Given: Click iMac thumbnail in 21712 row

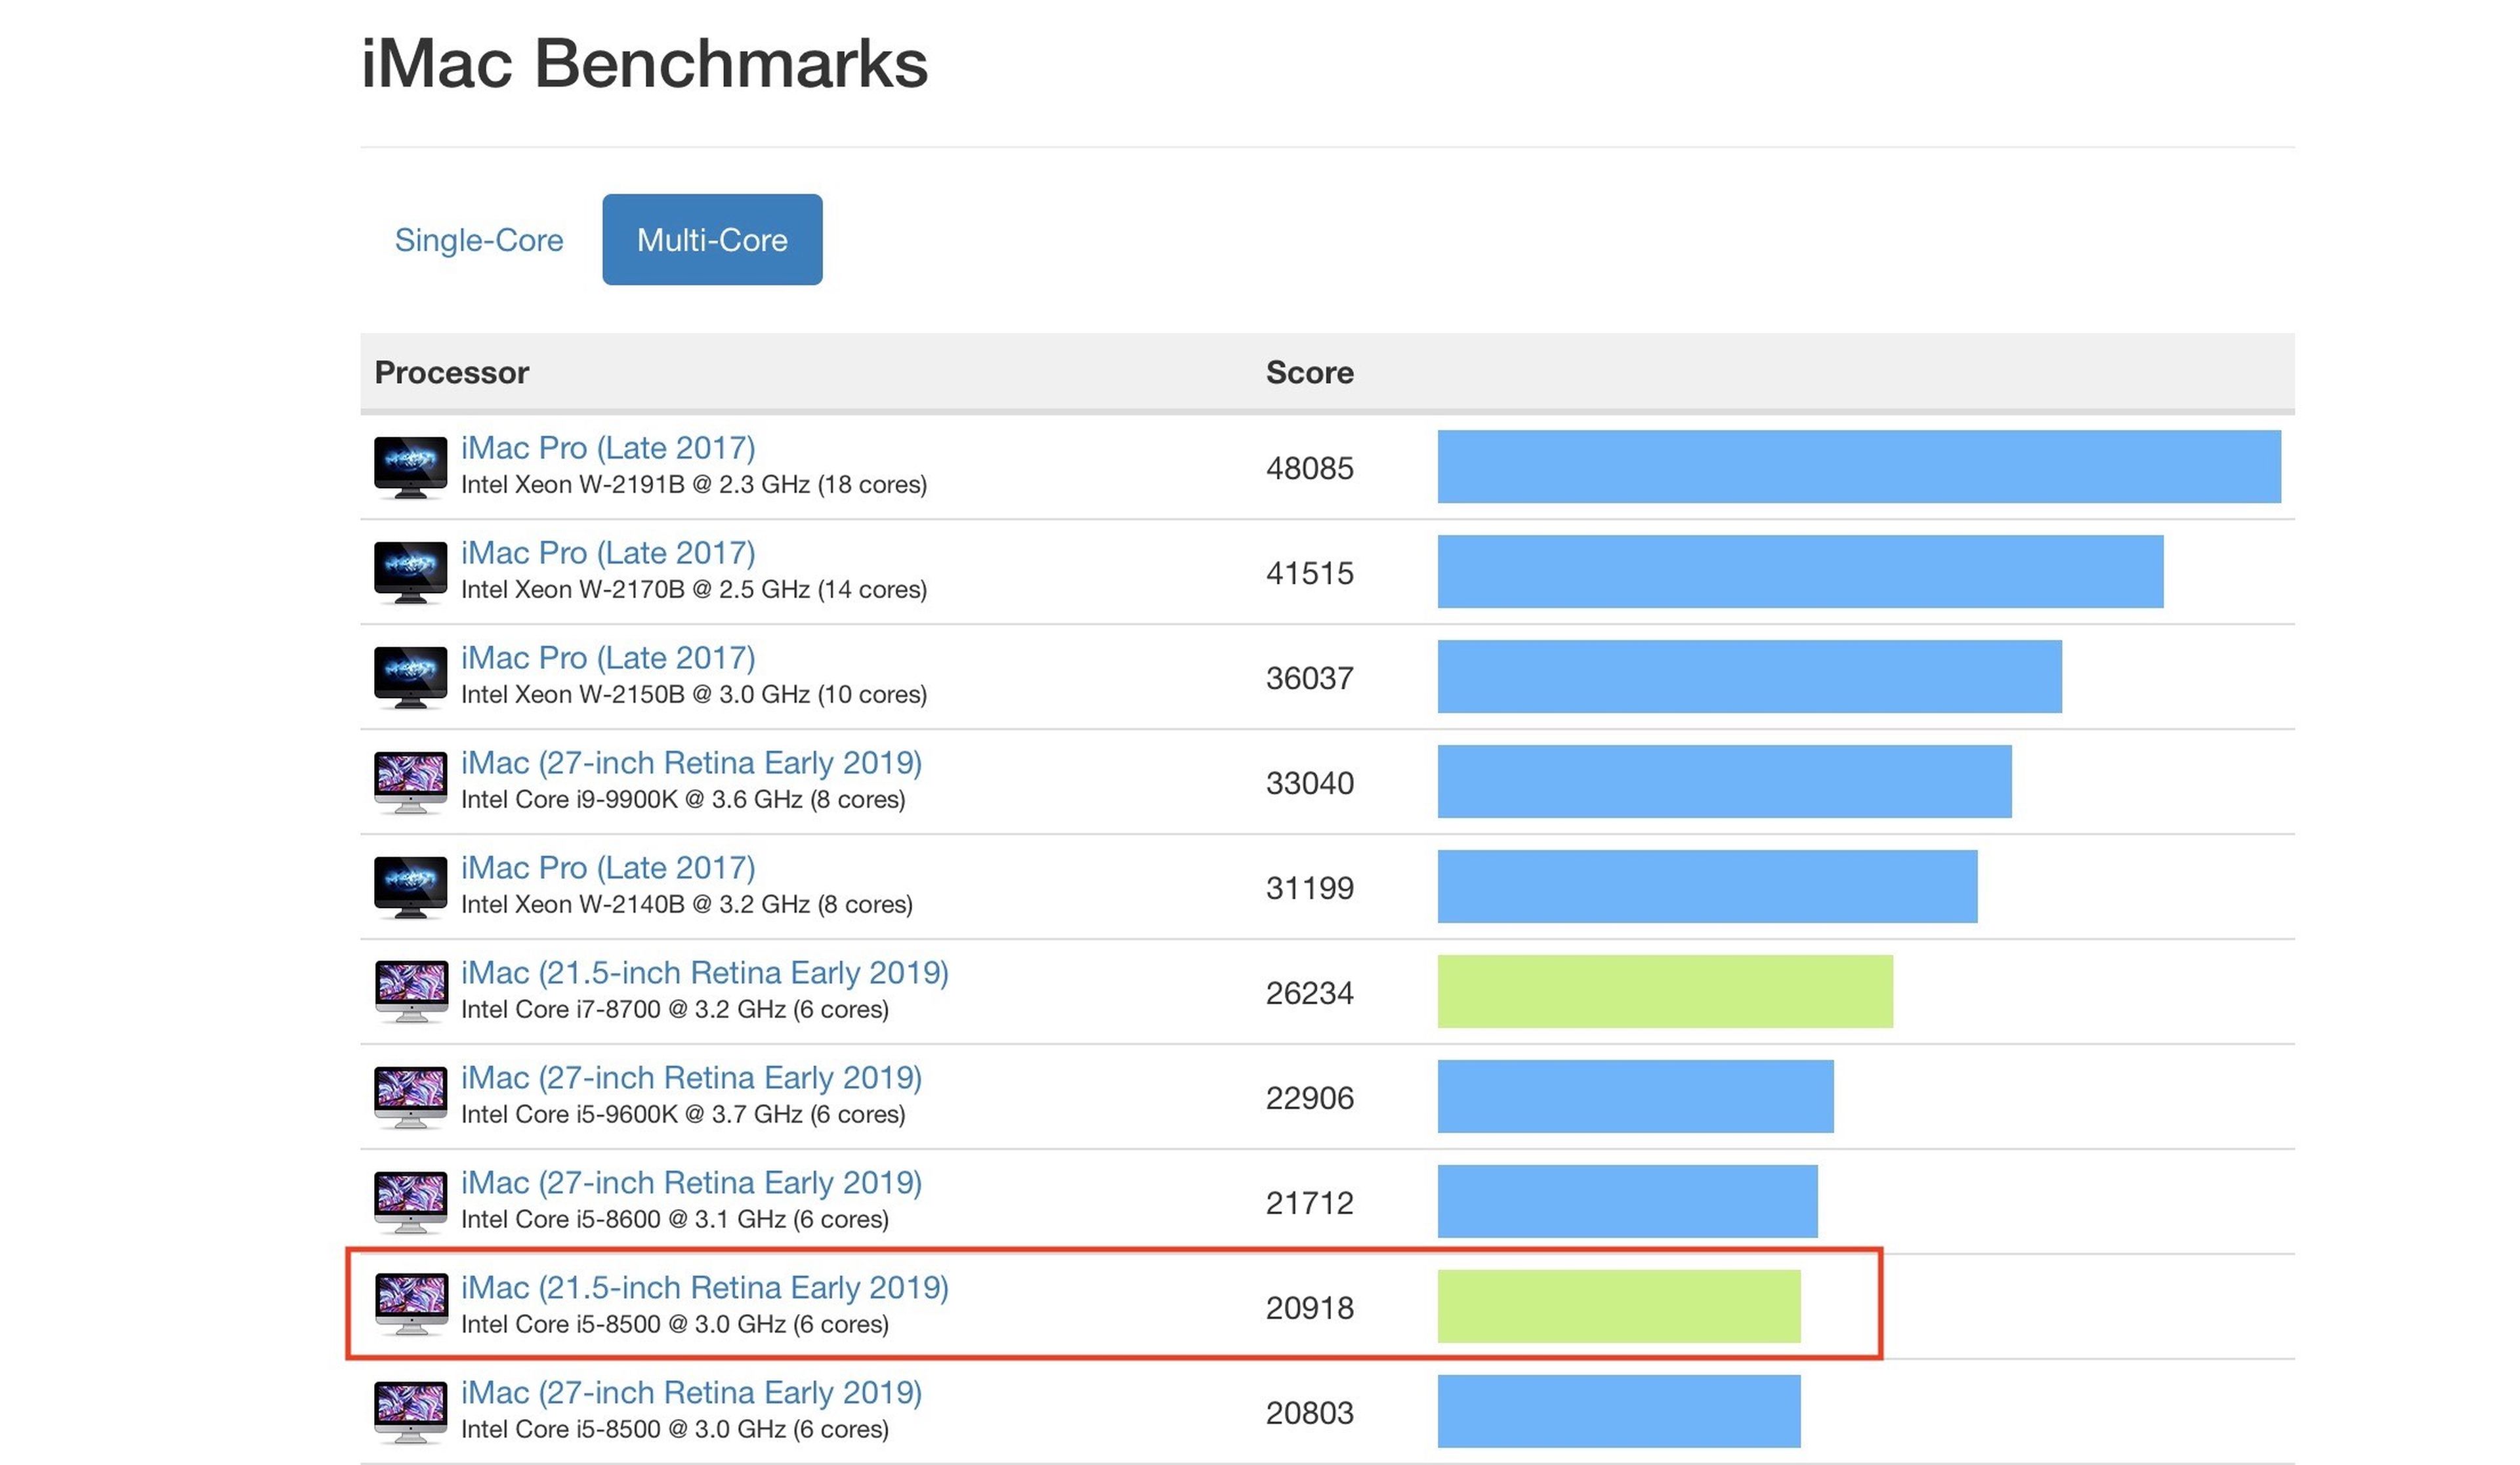Looking at the screenshot, I should (410, 1202).
